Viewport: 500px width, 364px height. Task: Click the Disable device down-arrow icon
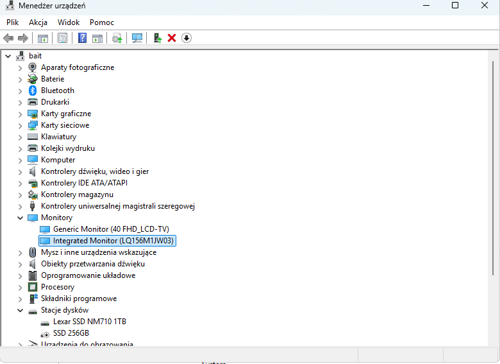tap(187, 39)
